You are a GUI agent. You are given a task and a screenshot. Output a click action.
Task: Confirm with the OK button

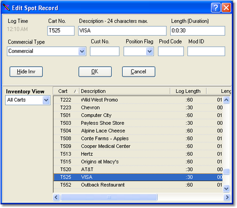95,72
